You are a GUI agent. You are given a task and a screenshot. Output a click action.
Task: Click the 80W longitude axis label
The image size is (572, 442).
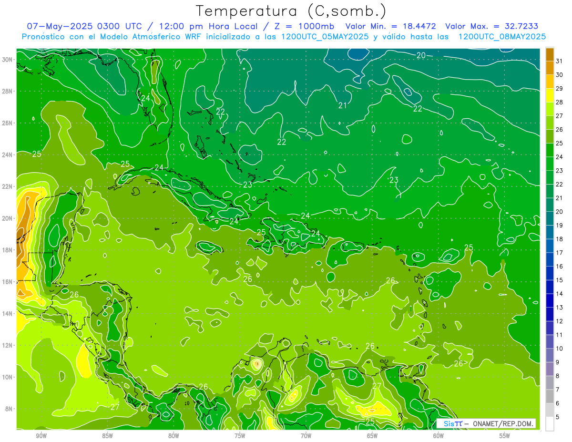click(x=174, y=436)
